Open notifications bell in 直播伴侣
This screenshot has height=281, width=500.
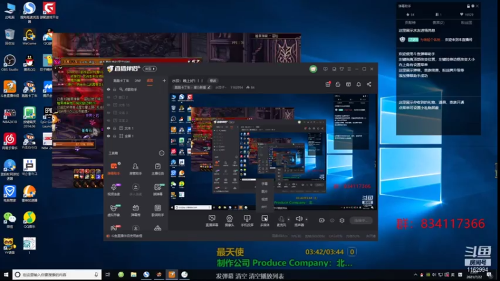(x=359, y=84)
